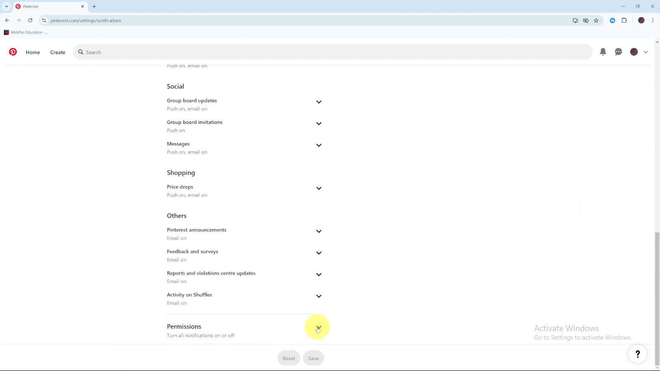Click the eye-slash tracking protection icon

tap(586, 20)
